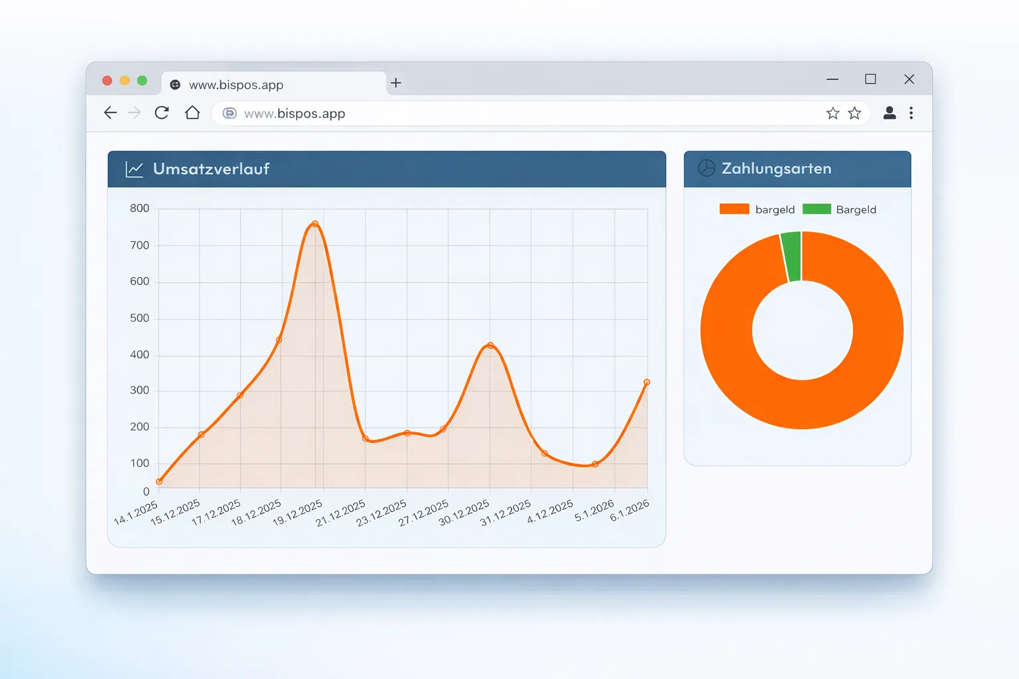Reload the page with refresh icon
1019x679 pixels.
[162, 113]
